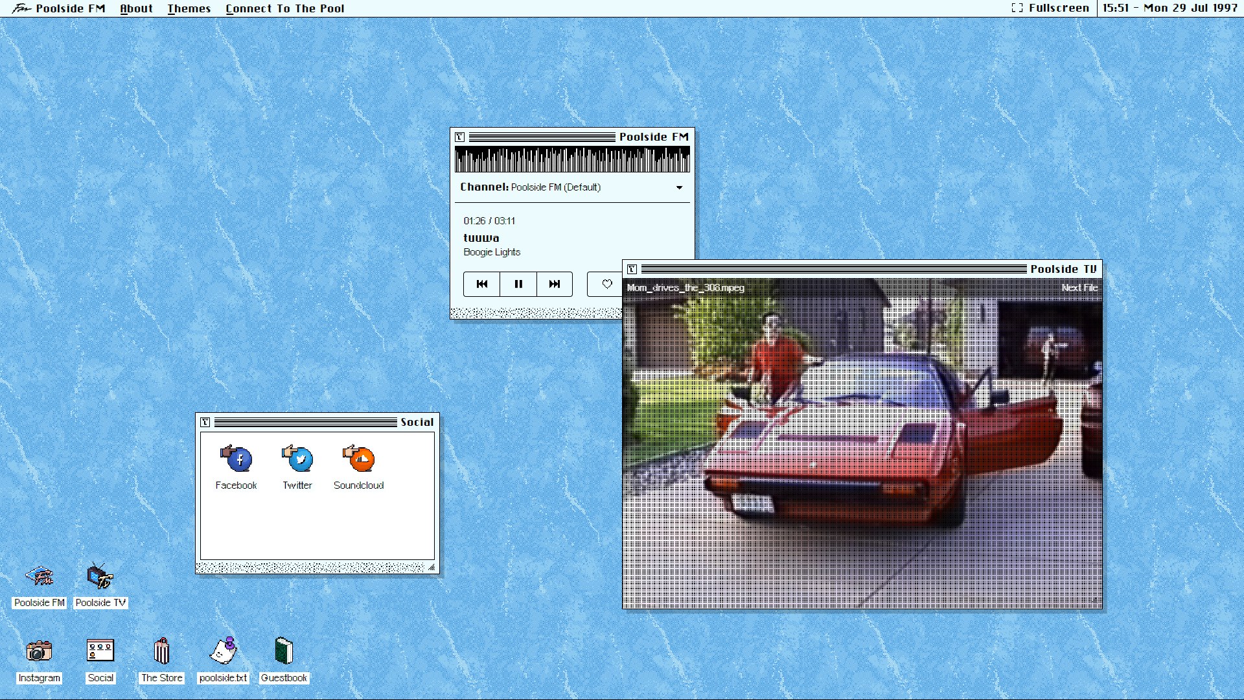The height and width of the screenshot is (700, 1244).
Task: Expand the Channel dropdown arrow
Action: click(679, 187)
